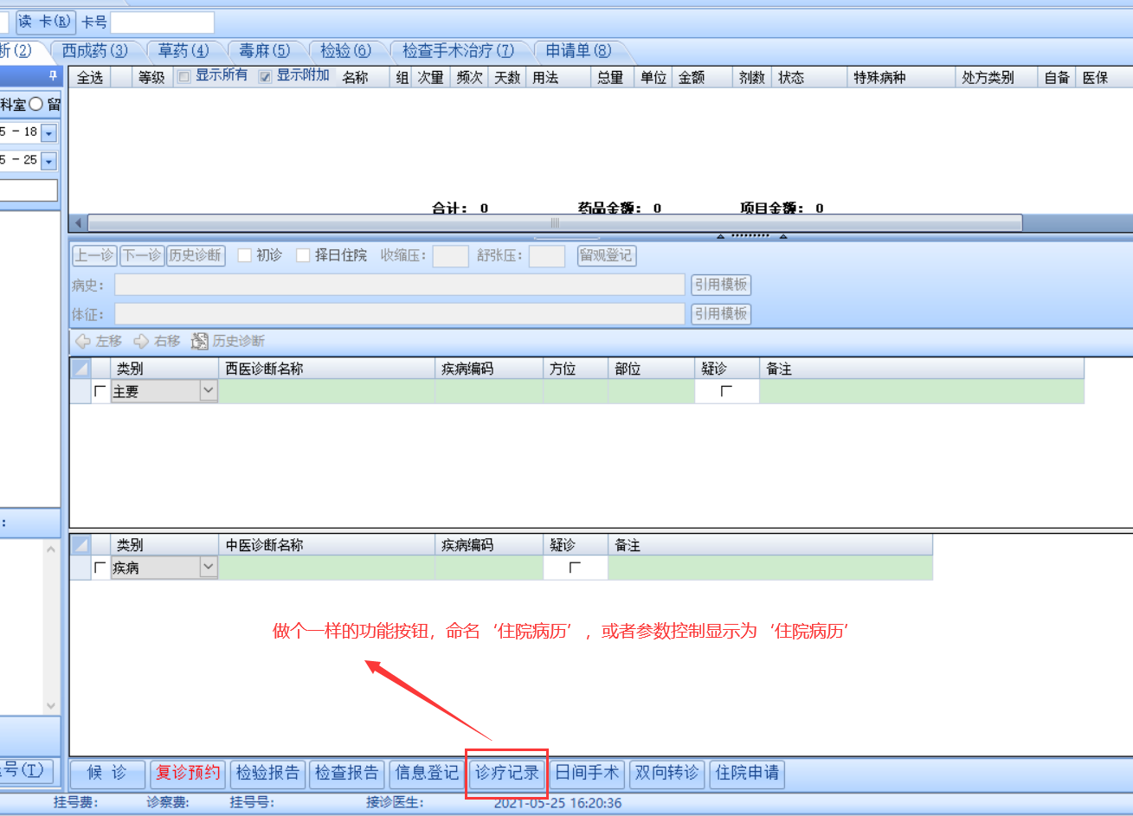This screenshot has width=1133, height=816.
Task: Open 检验报告
Action: [x=267, y=773]
